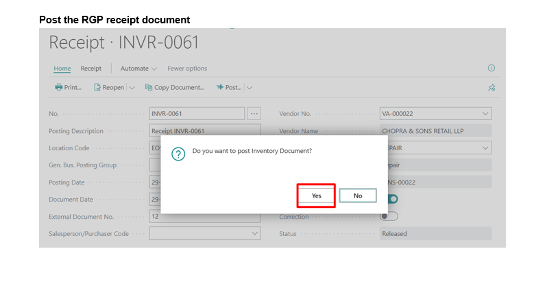534x284 pixels.
Task: Toggle the Correction switch
Action: tap(389, 216)
